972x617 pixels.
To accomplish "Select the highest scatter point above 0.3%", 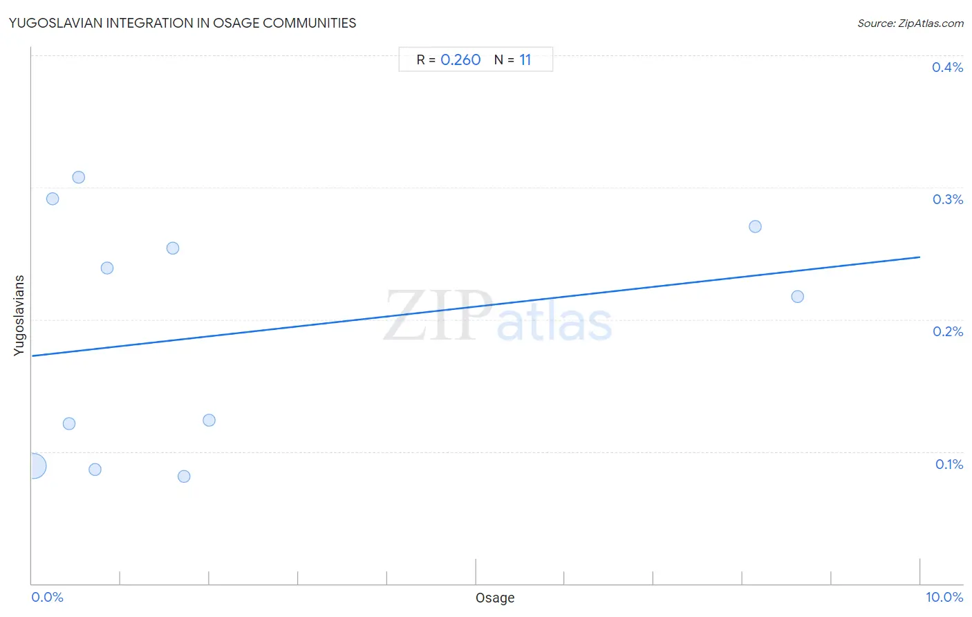I will pos(79,177).
